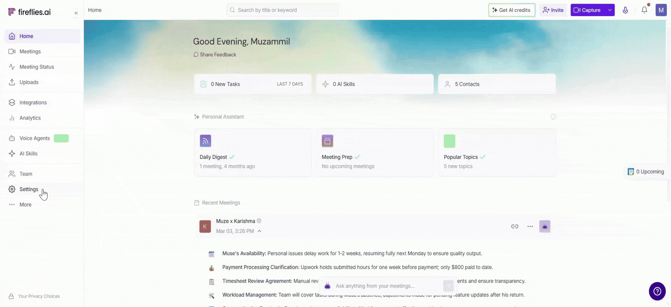The height and width of the screenshot is (307, 671).
Task: Click the Daily Digest feed icon
Action: coord(205,141)
